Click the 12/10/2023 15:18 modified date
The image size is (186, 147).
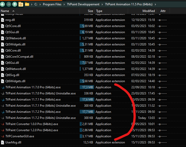tap(143, 20)
